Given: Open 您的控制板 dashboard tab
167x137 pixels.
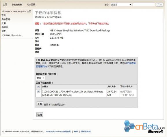Looking at the screenshot, I should pos(17,4).
